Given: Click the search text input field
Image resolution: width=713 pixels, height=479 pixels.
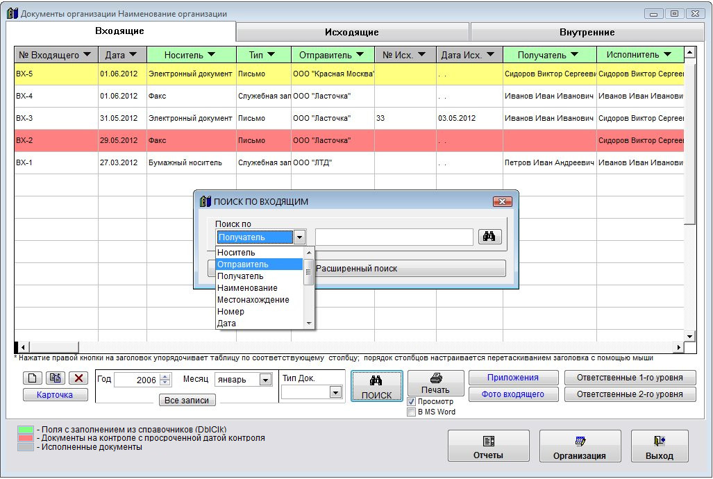Looking at the screenshot, I should coord(394,237).
